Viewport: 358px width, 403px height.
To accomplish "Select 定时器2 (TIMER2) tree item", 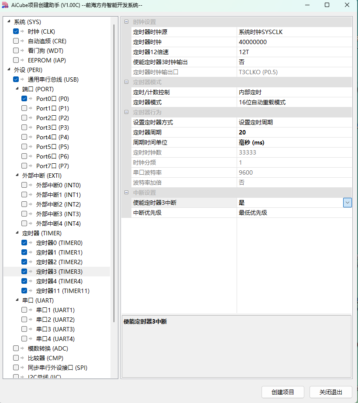I will point(59,262).
